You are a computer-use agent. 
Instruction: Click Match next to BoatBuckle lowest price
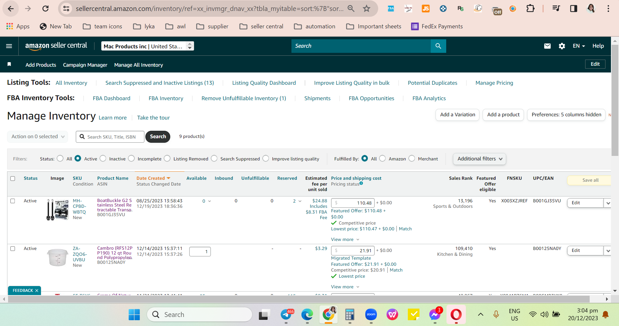tap(405, 229)
